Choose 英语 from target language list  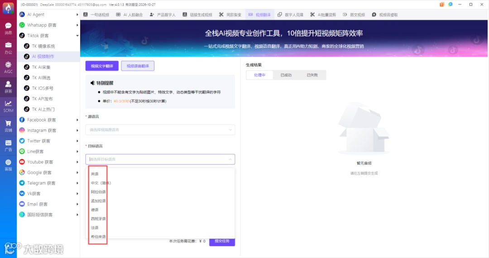(x=95, y=174)
